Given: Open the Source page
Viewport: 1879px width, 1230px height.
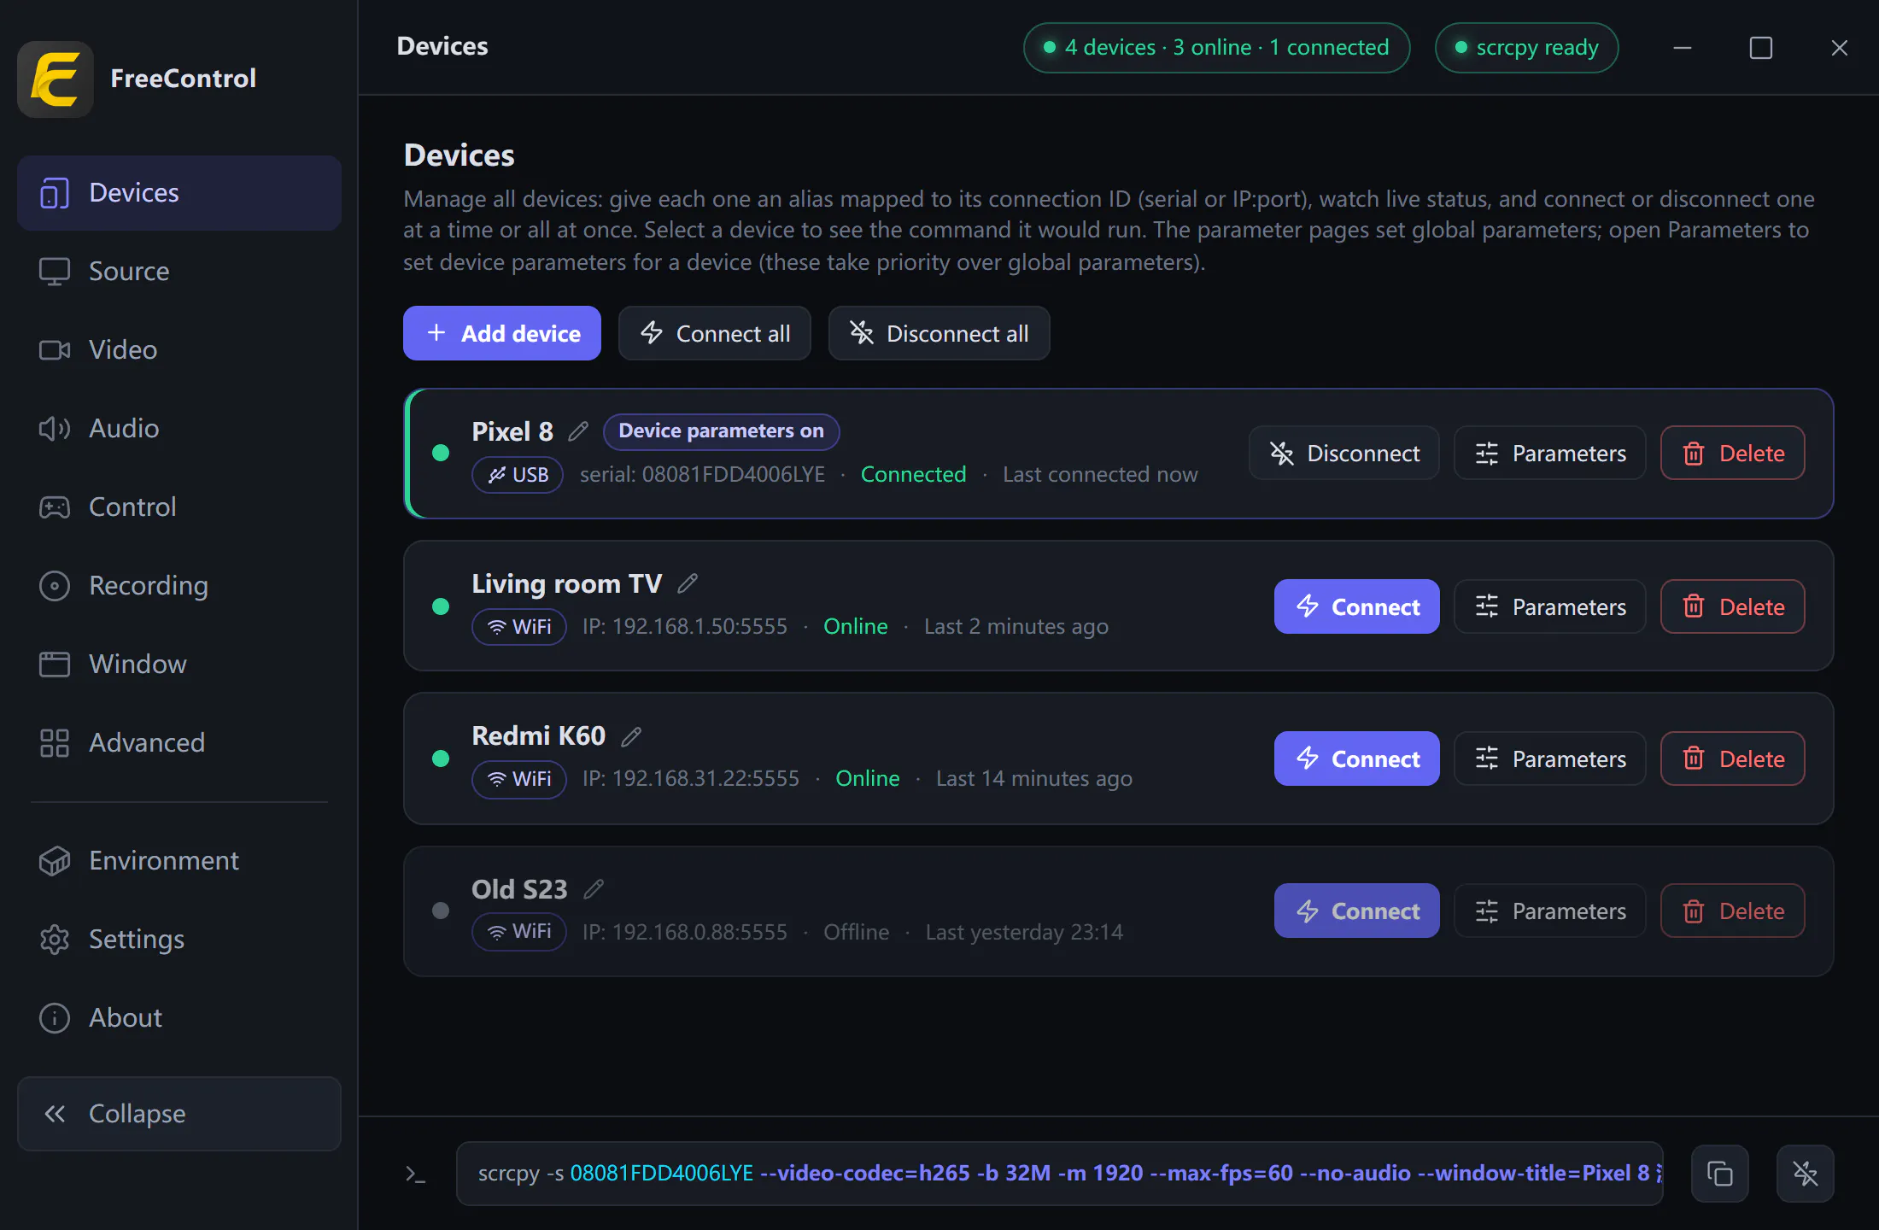Looking at the screenshot, I should 179,272.
